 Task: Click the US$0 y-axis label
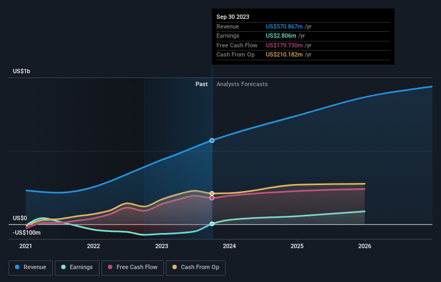tap(20, 218)
